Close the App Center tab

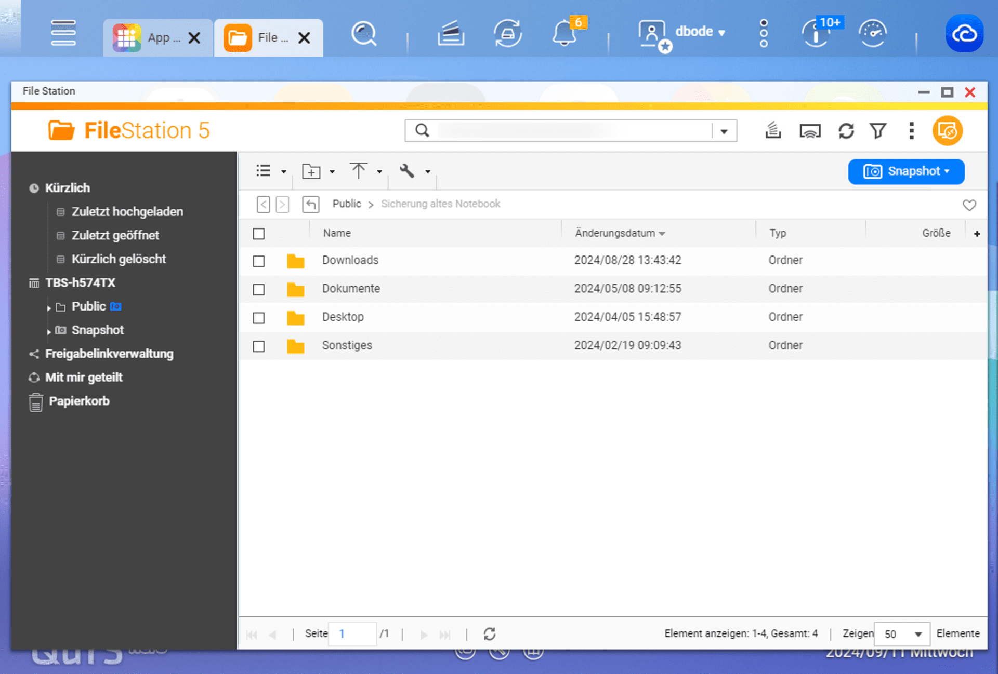click(194, 38)
